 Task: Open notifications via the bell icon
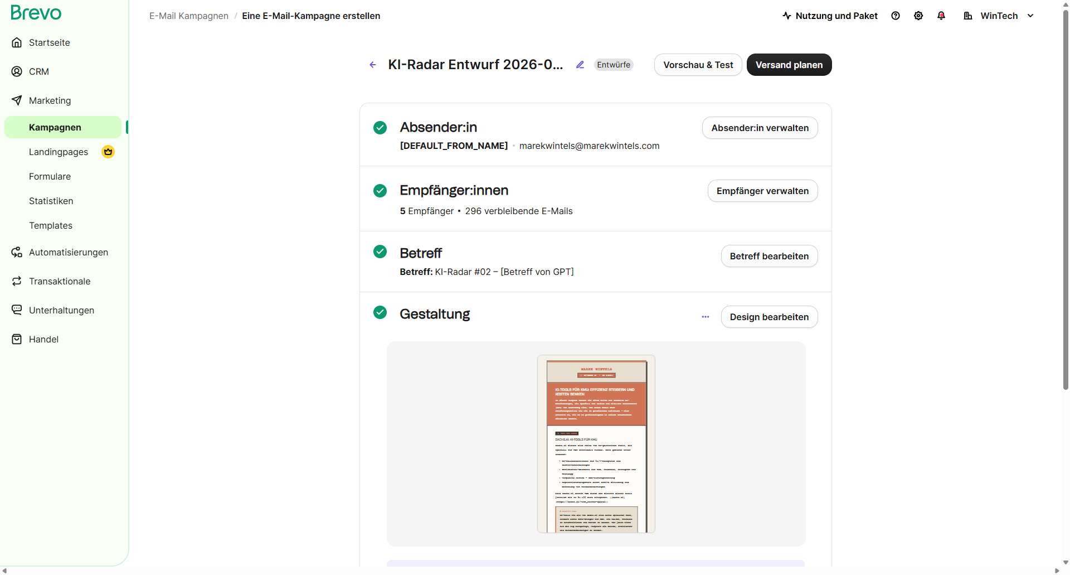coord(941,16)
